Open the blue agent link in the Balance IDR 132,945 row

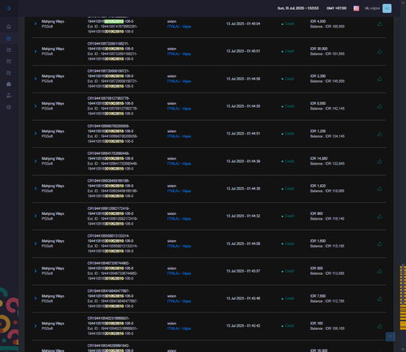[179, 164]
